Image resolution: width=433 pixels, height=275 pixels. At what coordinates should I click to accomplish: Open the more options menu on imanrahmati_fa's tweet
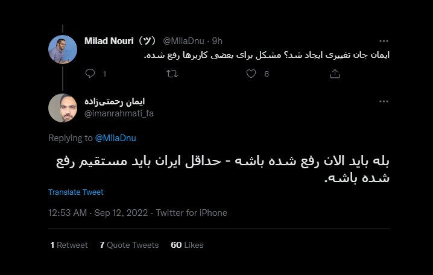tap(384, 101)
